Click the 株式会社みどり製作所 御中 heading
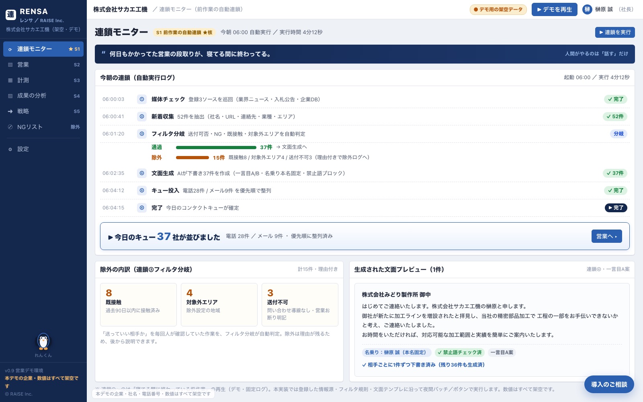This screenshot has height=402, width=643. pos(396,295)
